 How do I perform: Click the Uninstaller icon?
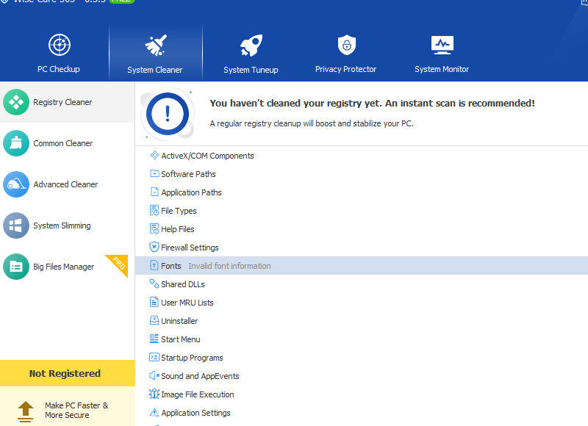pos(154,320)
